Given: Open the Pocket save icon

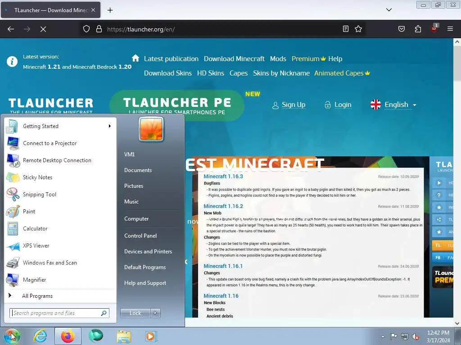Looking at the screenshot, I should tap(402, 29).
